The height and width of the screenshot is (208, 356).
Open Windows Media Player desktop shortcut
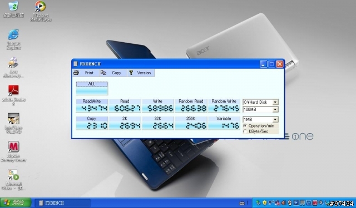41,11
